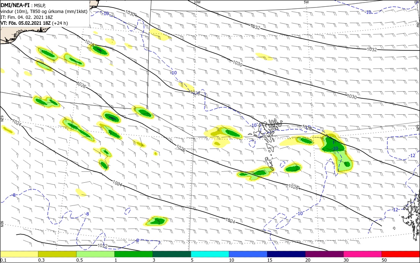
Task: Click the "15" legend value
Action: [270, 260]
